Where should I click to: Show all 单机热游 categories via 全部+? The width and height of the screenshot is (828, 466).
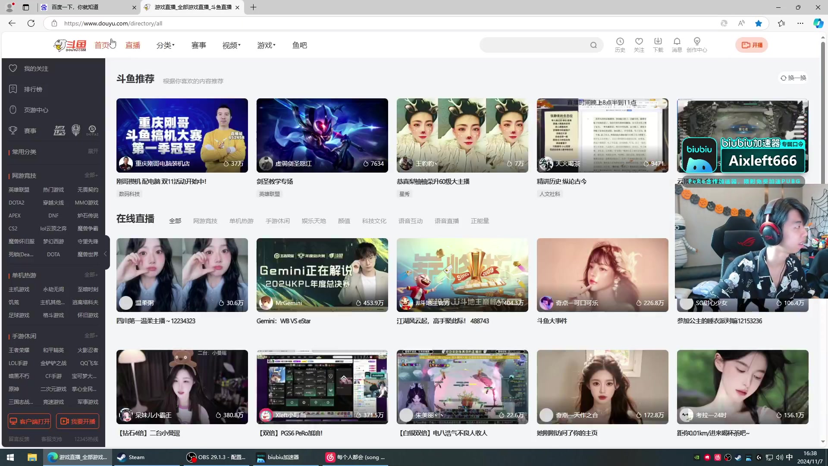click(x=91, y=275)
